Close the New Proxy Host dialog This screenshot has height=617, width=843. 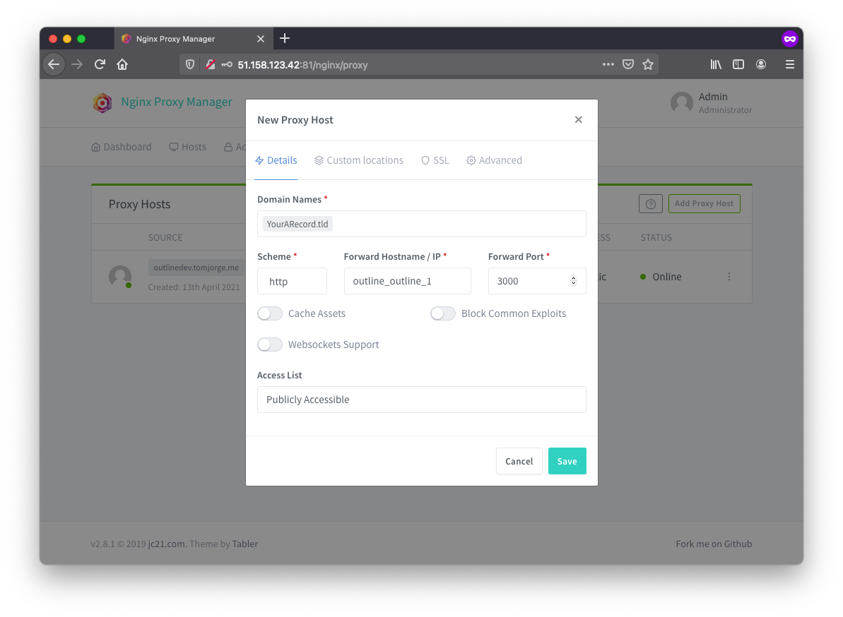click(x=579, y=120)
